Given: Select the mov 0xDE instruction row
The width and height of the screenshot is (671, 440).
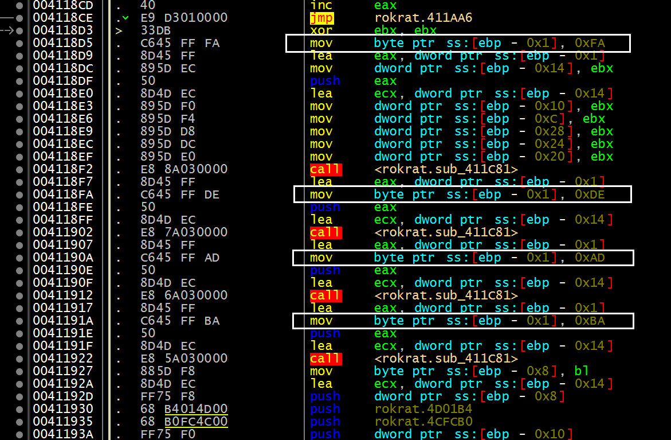Looking at the screenshot, I should pyautogui.click(x=462, y=194).
